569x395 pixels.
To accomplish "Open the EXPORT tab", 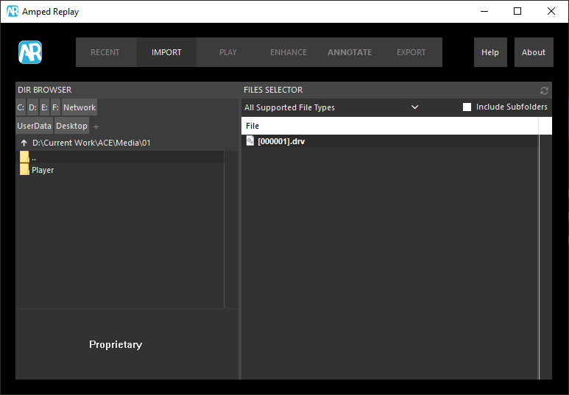I will pos(411,52).
